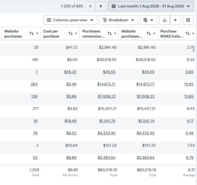This screenshot has width=197, height=185.
Task: Click the underlined 129 purchases value
Action: [x=34, y=96]
